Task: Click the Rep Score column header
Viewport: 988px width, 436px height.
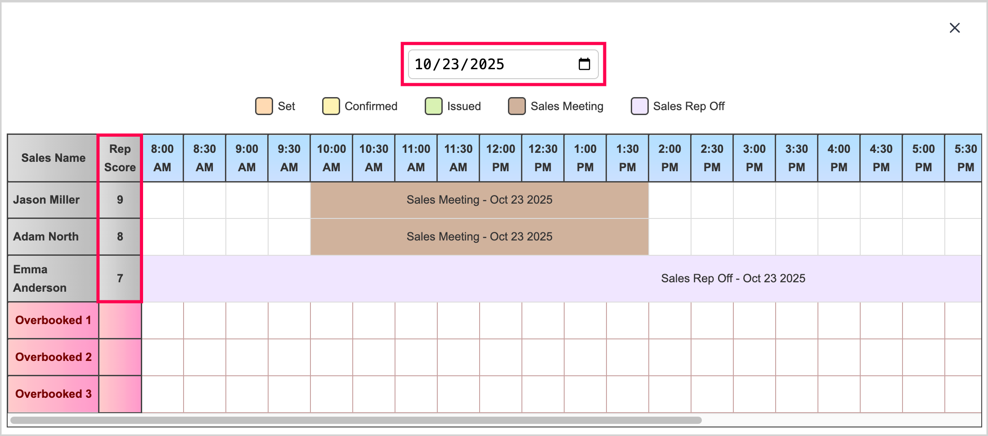Action: [120, 158]
